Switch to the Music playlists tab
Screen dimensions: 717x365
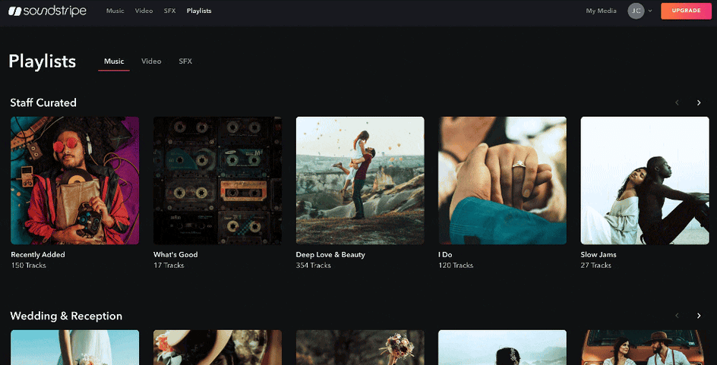coord(114,61)
